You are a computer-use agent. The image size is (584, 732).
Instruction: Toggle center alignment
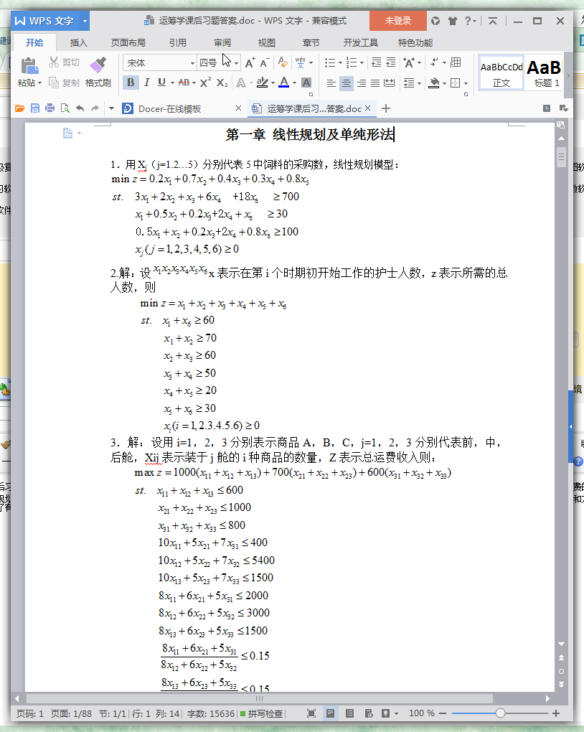tap(347, 83)
